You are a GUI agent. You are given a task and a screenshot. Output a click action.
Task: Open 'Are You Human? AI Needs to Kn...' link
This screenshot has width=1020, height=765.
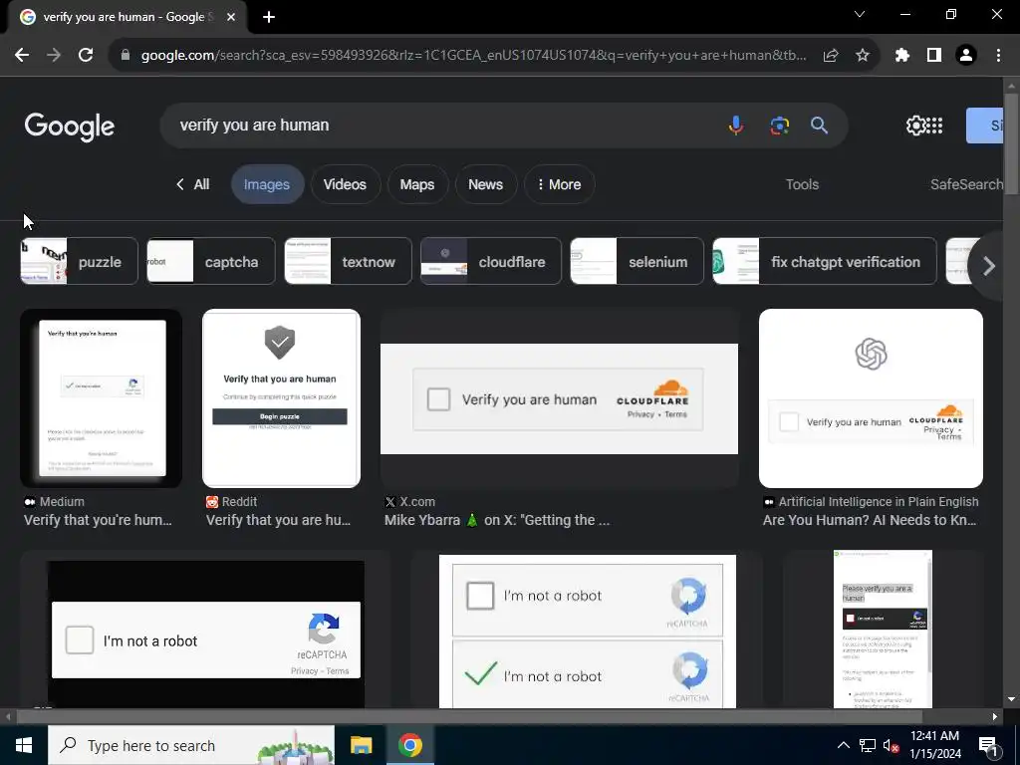tap(870, 520)
